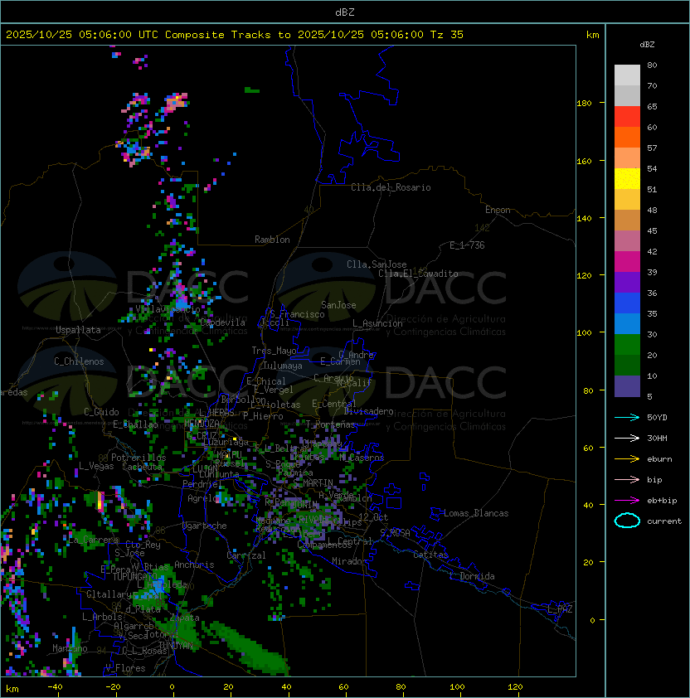The image size is (690, 698).
Task: Click the 'Lomas_Blancas' map label
Action: tap(476, 513)
